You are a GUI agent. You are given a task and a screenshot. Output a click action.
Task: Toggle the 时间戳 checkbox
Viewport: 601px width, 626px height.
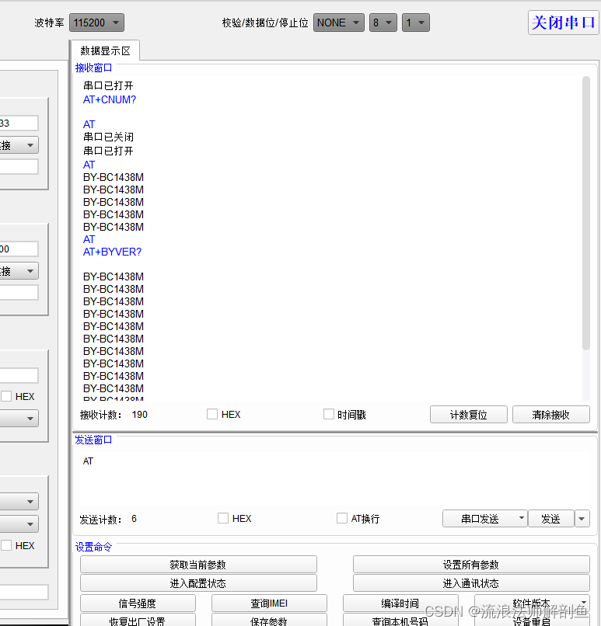(329, 414)
